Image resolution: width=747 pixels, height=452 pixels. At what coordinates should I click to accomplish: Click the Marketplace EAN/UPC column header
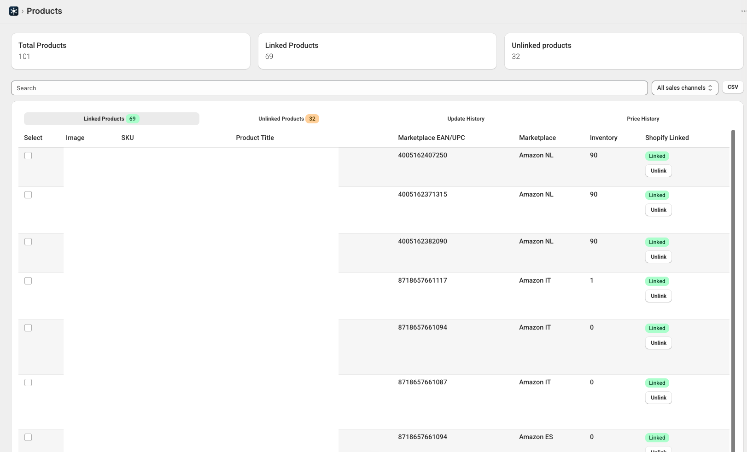tap(432, 138)
